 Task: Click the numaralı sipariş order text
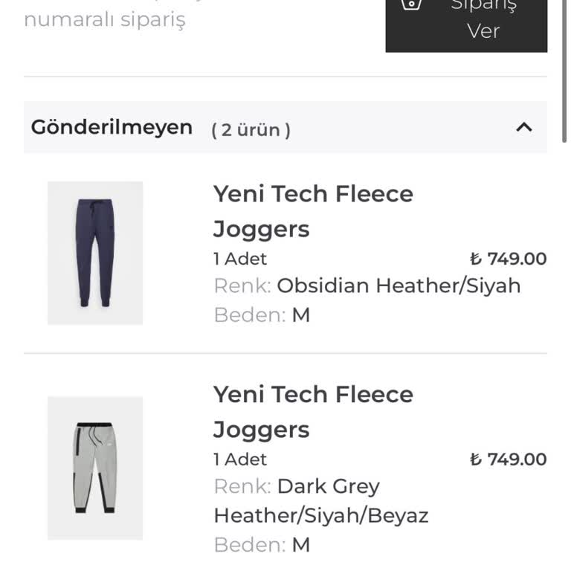(x=105, y=19)
